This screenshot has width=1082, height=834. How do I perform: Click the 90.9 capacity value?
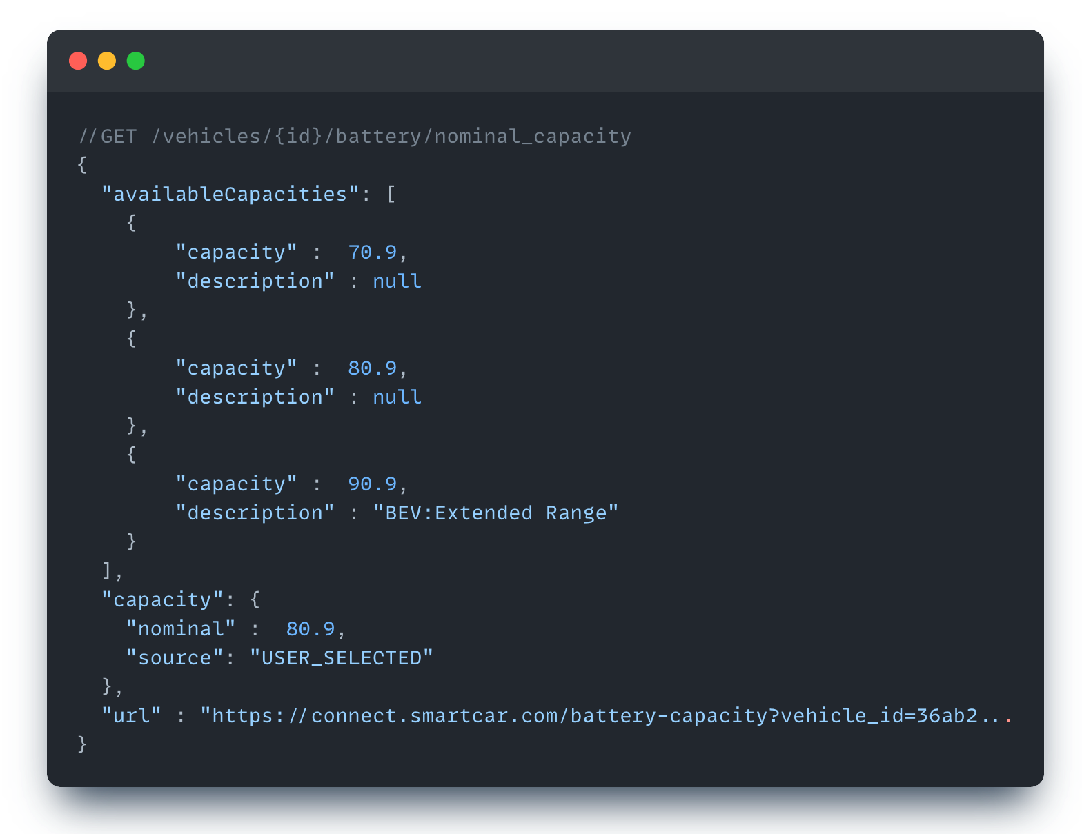373,484
